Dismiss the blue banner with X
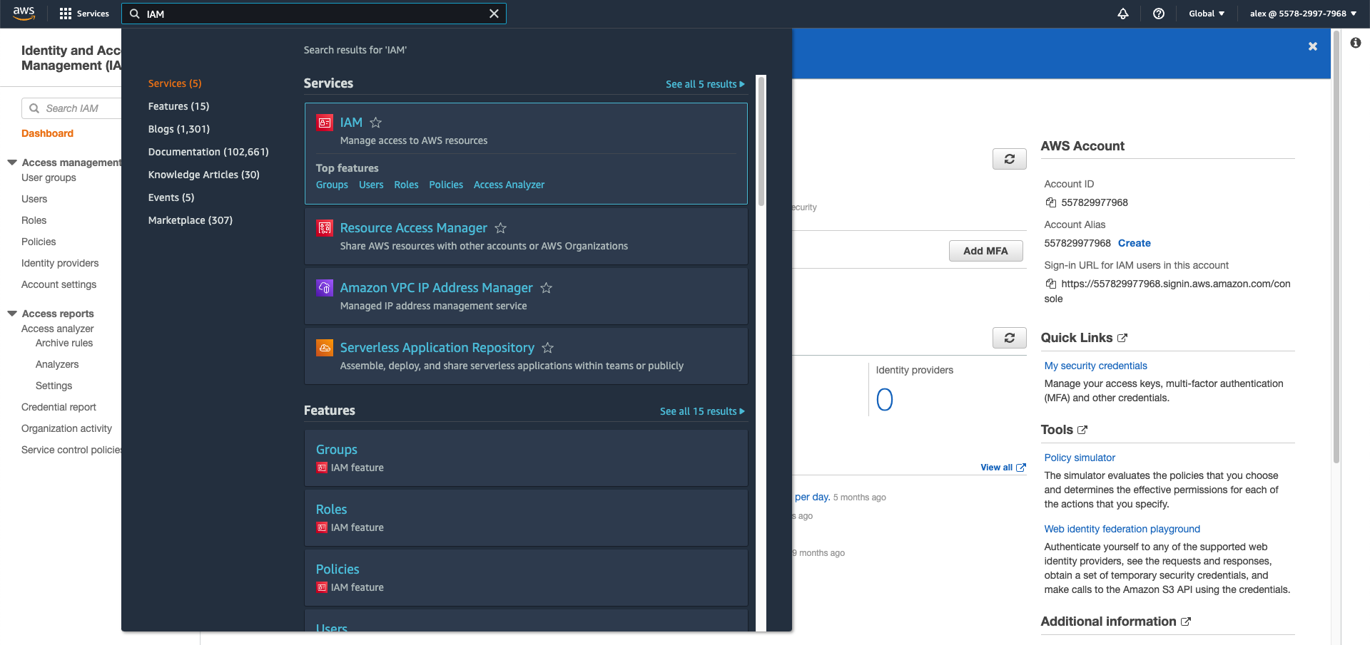This screenshot has width=1370, height=645. [x=1313, y=46]
